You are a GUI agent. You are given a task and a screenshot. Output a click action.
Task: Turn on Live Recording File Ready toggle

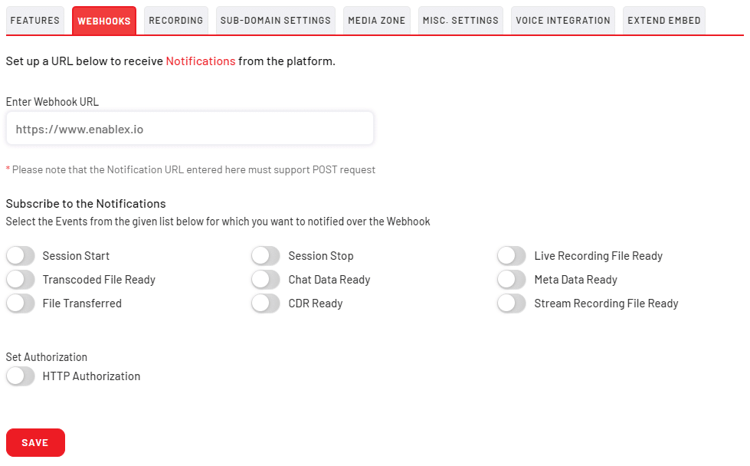click(x=512, y=256)
